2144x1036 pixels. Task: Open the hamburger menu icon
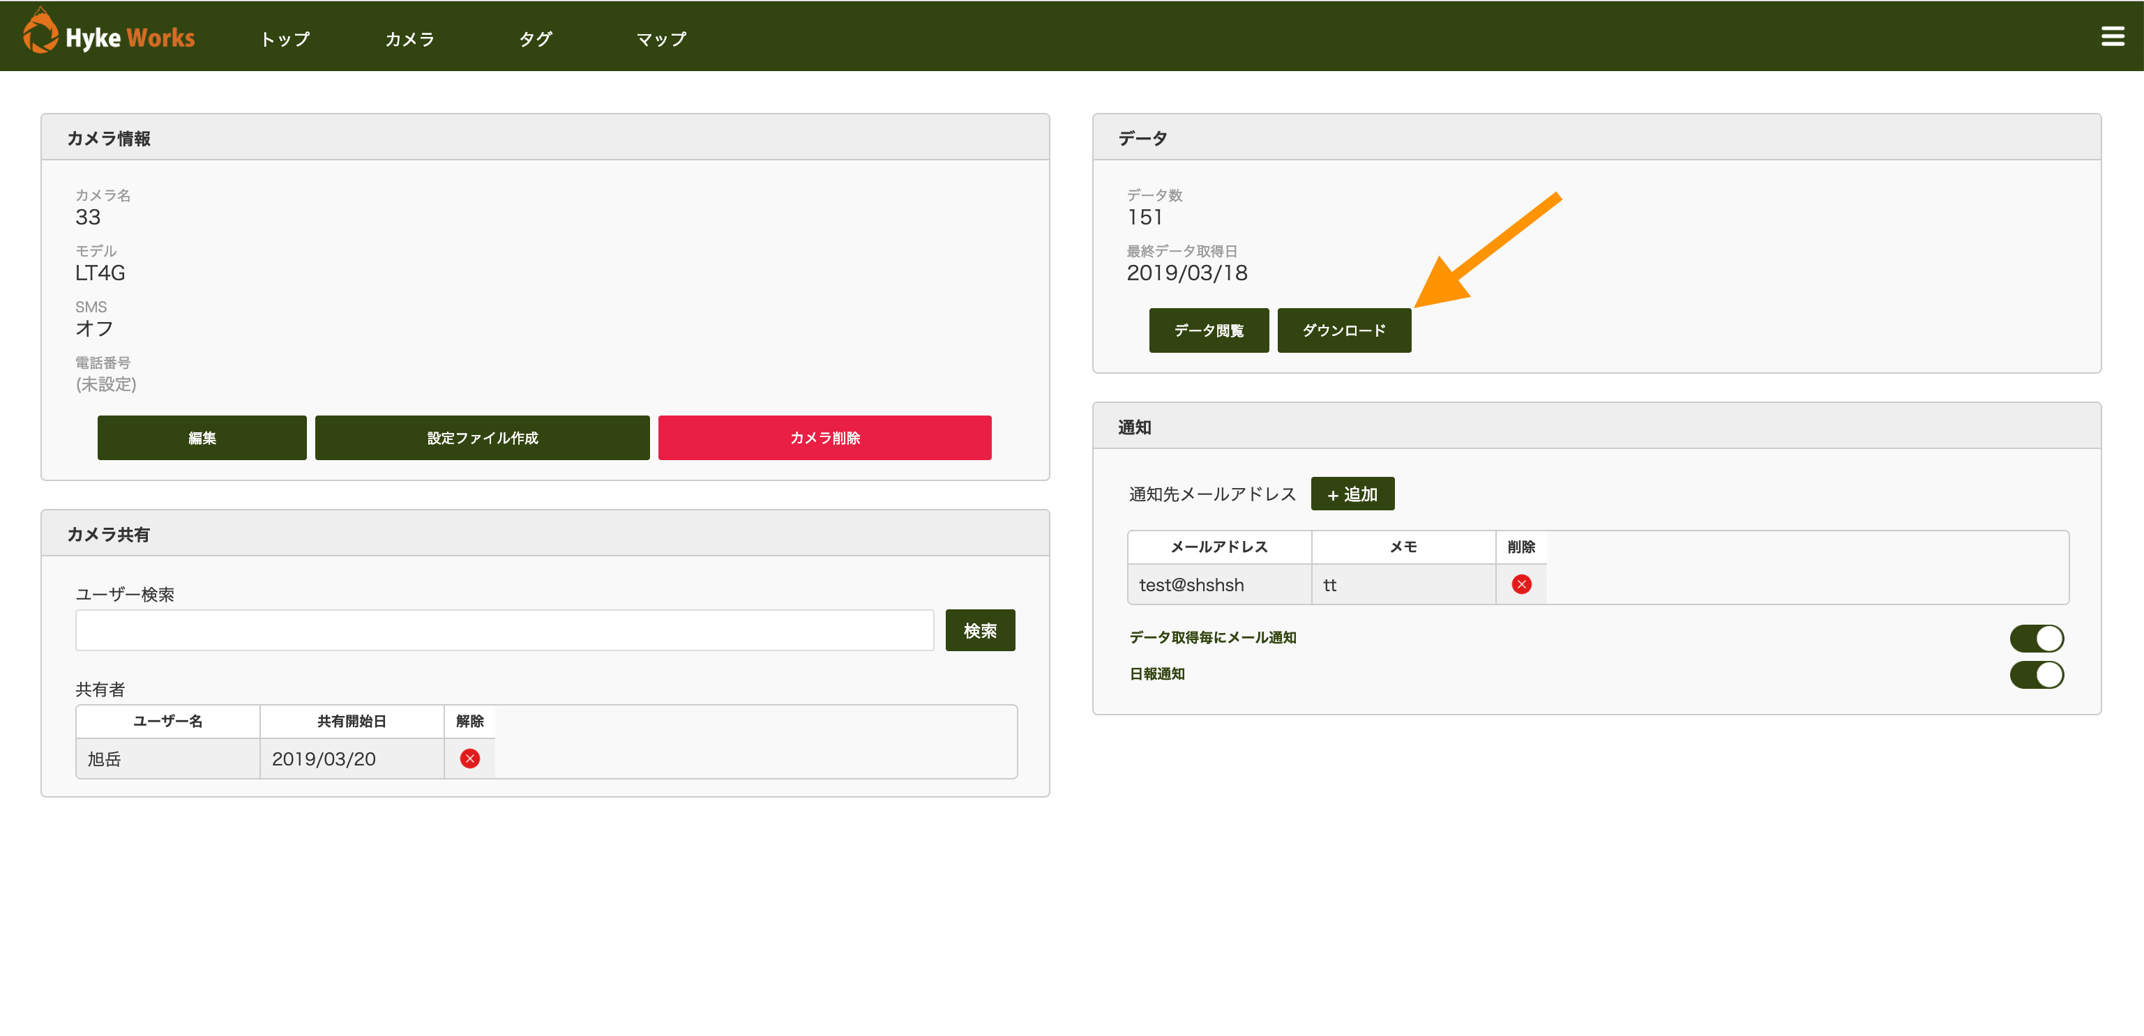(2111, 37)
